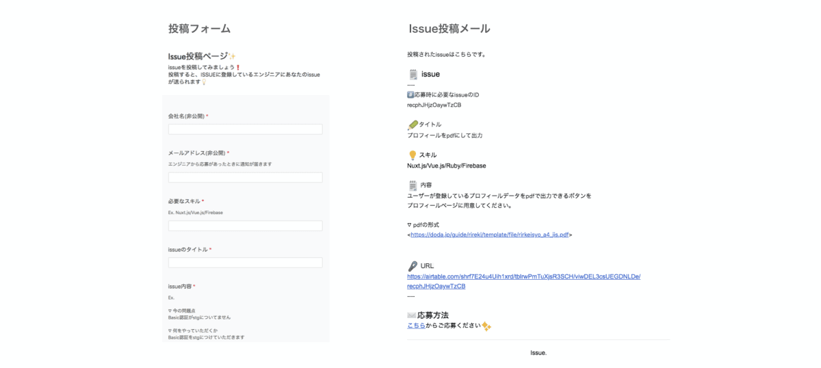Click the light bulb icon beside スキル

(413, 155)
